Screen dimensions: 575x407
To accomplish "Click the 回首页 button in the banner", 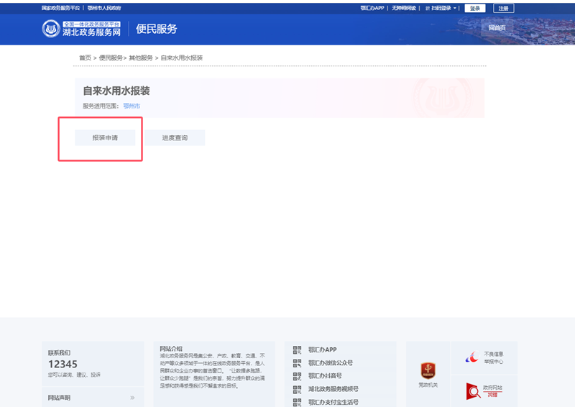I will click(497, 28).
